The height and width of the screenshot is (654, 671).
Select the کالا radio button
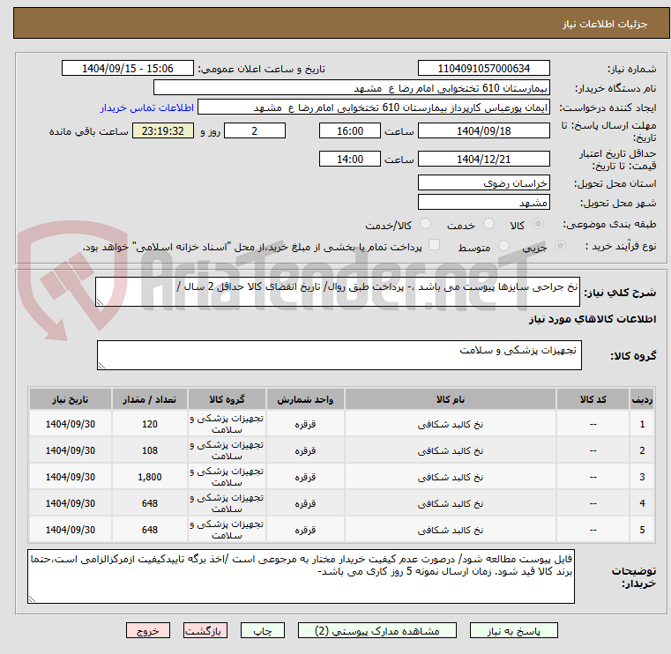click(539, 224)
